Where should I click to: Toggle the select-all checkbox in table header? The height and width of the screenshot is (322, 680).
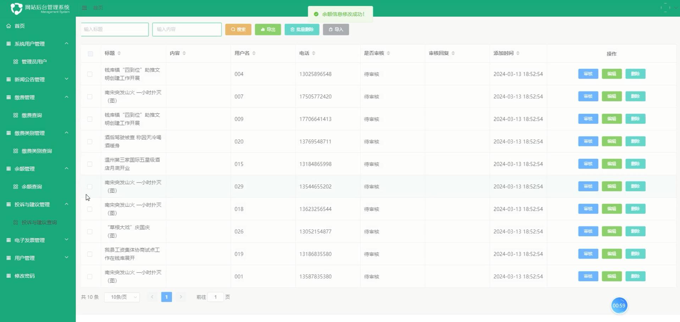(90, 54)
